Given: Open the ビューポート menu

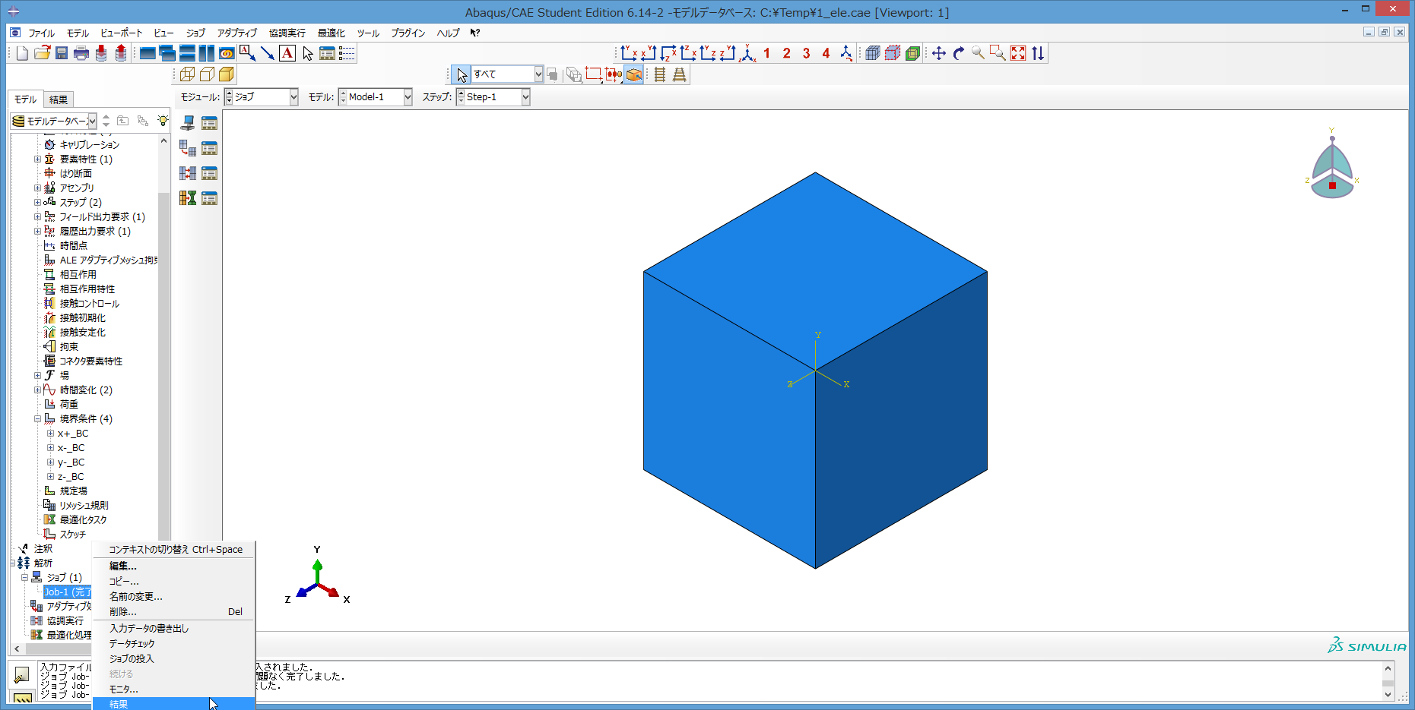Looking at the screenshot, I should [122, 33].
